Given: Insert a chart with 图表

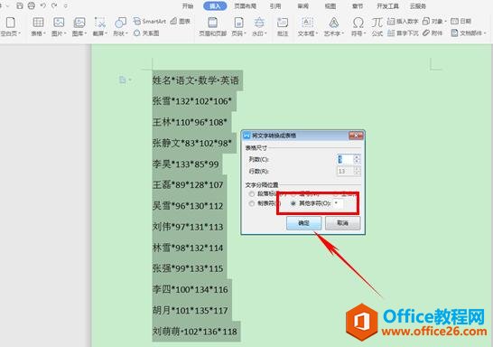Looking at the screenshot, I should [x=181, y=22].
